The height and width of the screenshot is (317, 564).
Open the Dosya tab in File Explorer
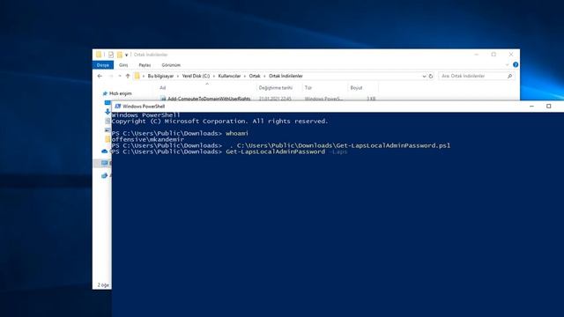[103, 65]
